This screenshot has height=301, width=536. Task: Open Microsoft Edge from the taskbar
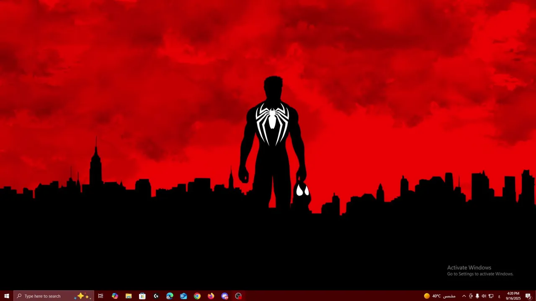point(170,296)
